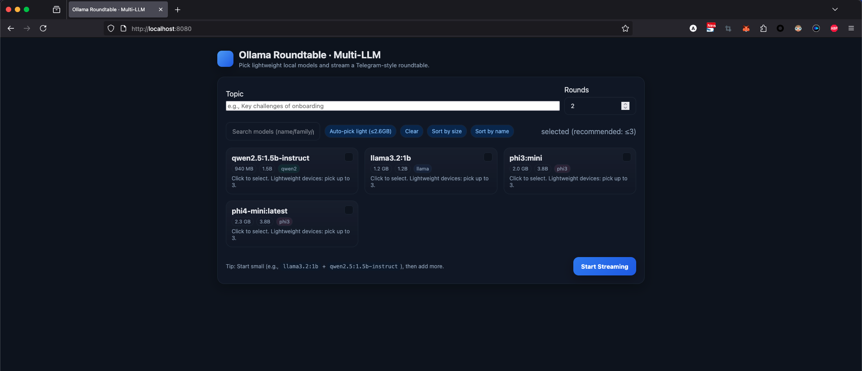Click the phi3 tag on phi4-mini:latest card

(284, 222)
